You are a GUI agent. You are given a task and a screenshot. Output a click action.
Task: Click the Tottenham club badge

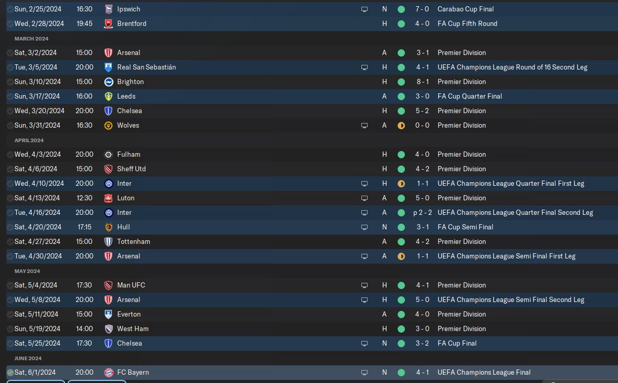[108, 241]
